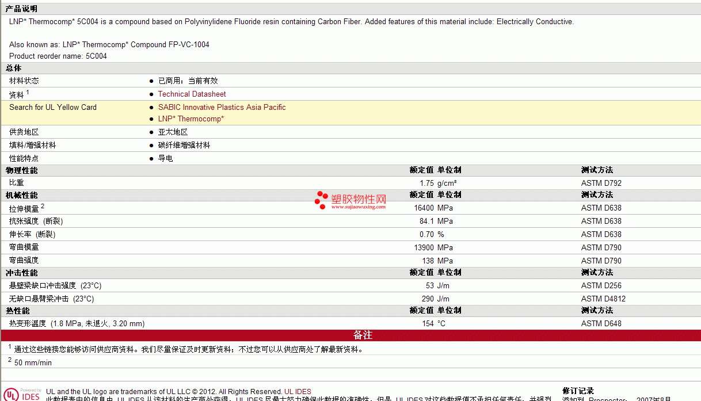Select the 1.75 density value

coord(426,183)
